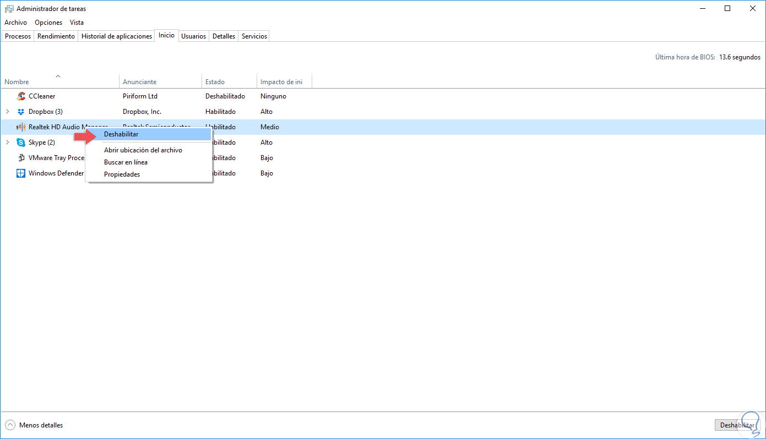Click the Deshabilitado status of CCleaner
The image size is (766, 439).
(x=225, y=96)
